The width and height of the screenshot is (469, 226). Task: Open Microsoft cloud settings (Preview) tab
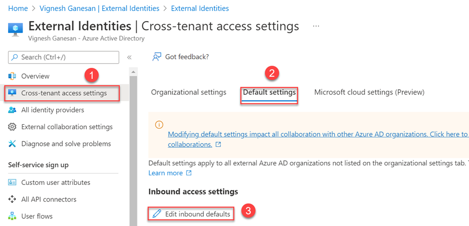pyautogui.click(x=369, y=92)
